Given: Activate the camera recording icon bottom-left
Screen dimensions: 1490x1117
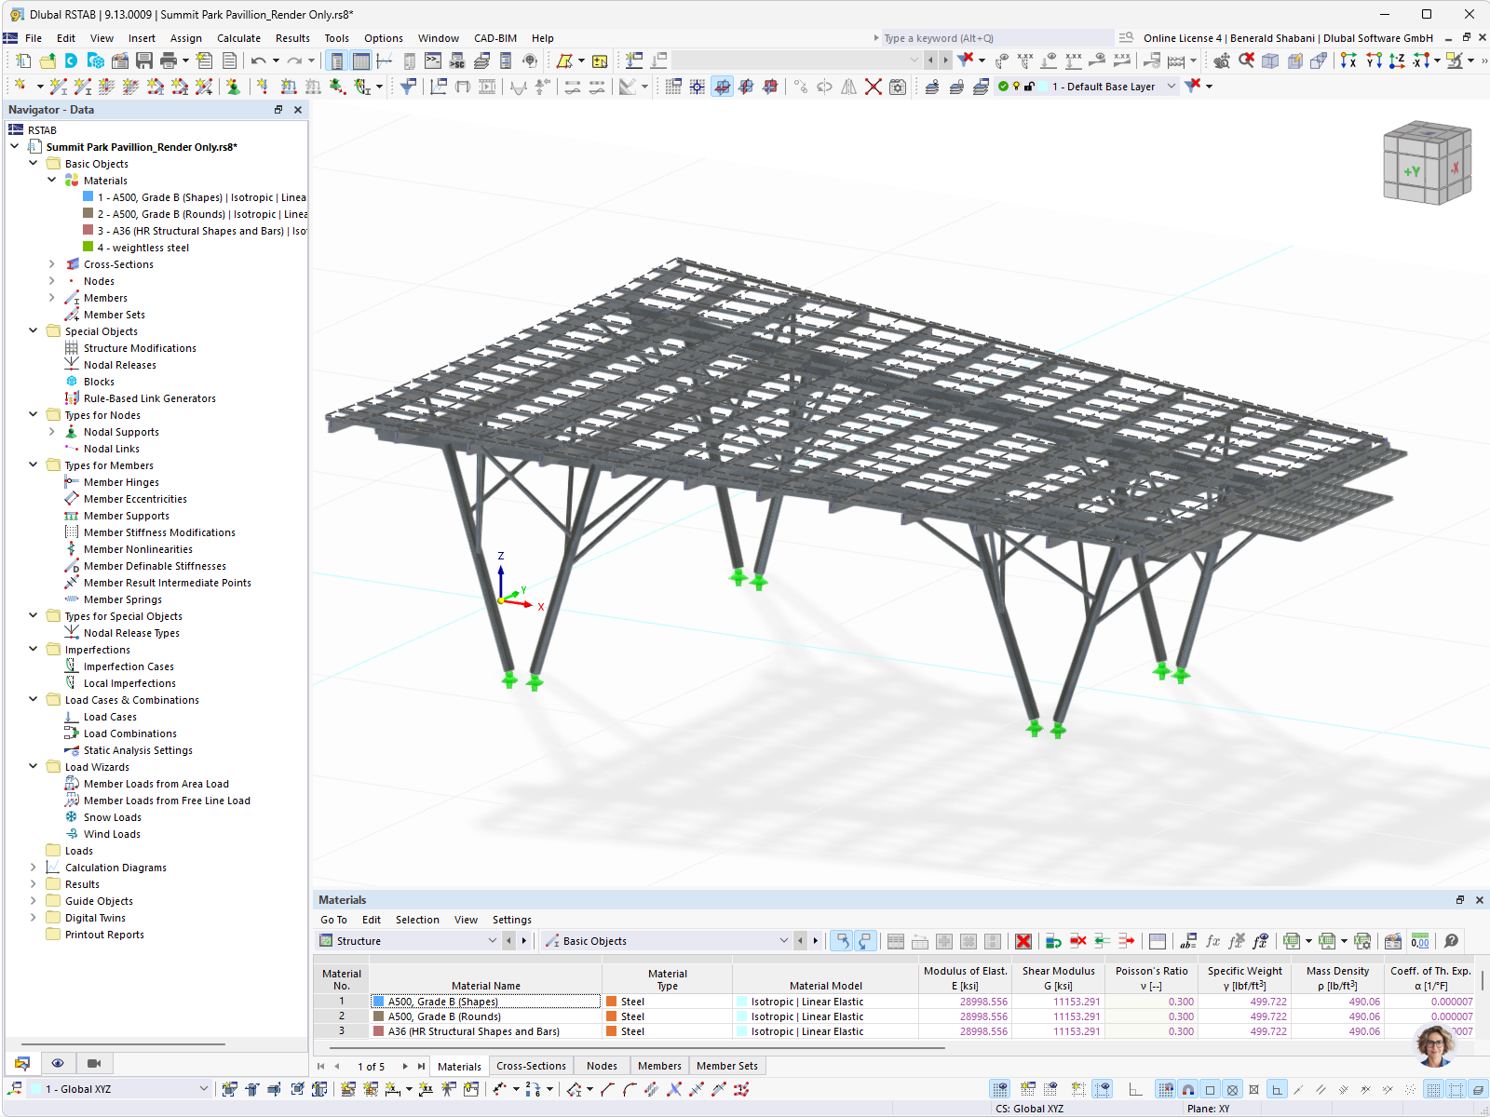Looking at the screenshot, I should (93, 1063).
